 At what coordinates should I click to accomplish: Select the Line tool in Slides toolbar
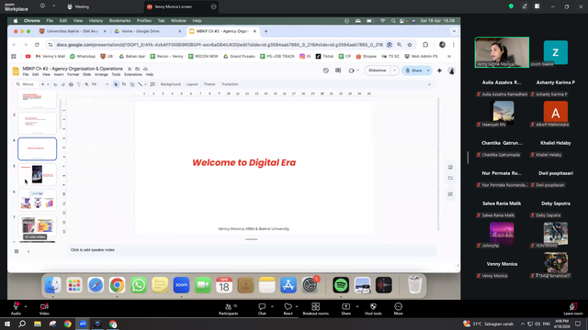tap(141, 84)
